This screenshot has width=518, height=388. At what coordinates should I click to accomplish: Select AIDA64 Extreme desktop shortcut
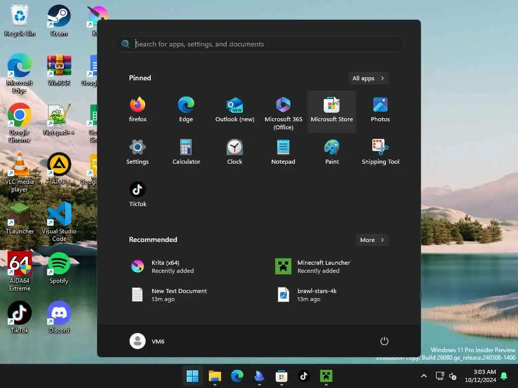point(20,272)
